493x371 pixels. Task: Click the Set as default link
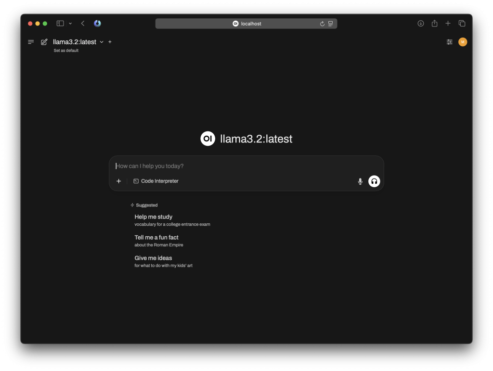(66, 50)
